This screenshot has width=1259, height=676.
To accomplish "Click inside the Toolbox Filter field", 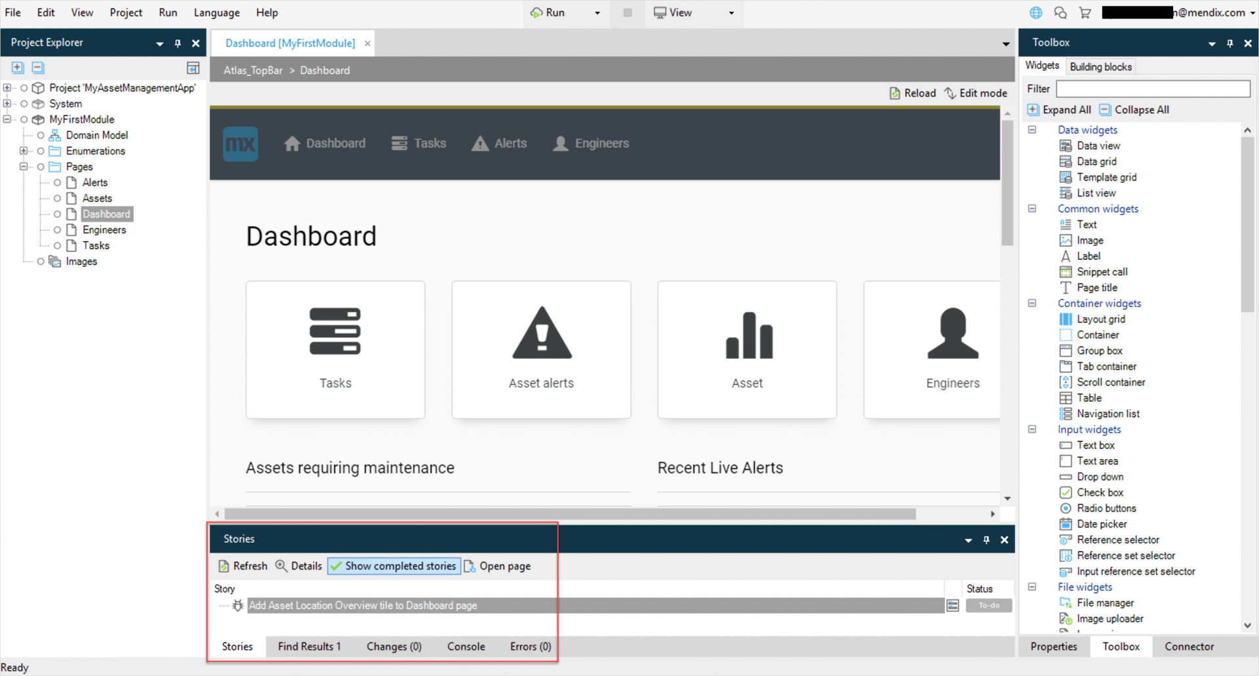I will tap(1153, 88).
